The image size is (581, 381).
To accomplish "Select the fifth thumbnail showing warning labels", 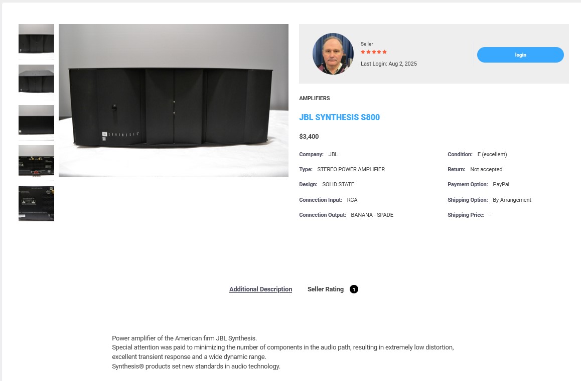I will (x=36, y=203).
